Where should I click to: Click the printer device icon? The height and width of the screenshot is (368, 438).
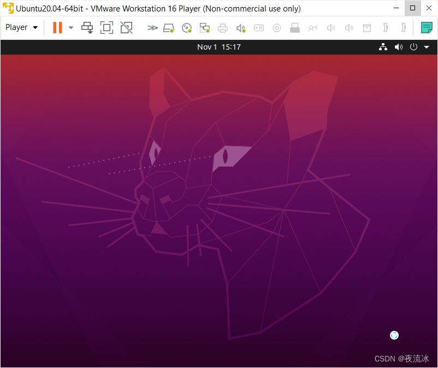click(223, 28)
